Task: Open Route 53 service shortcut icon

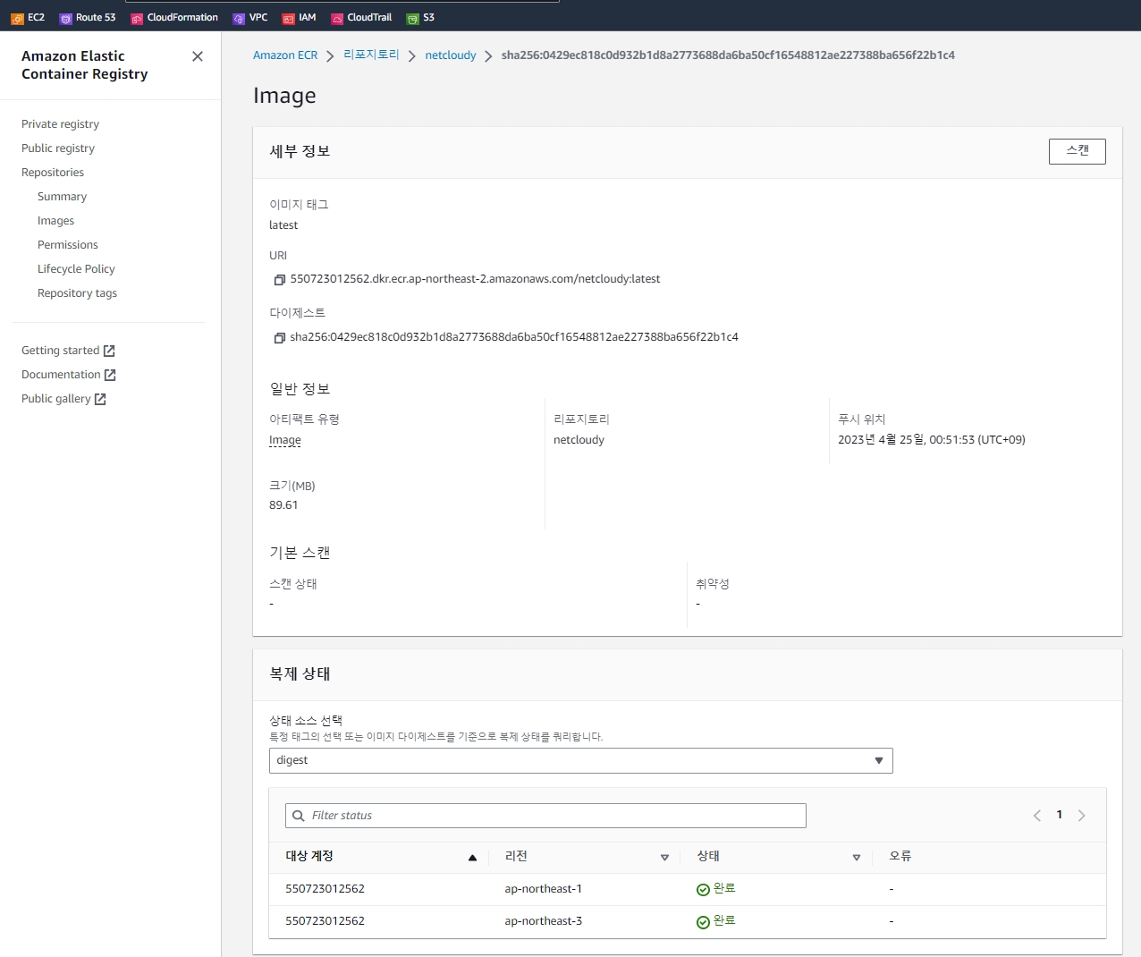Action: click(x=65, y=18)
